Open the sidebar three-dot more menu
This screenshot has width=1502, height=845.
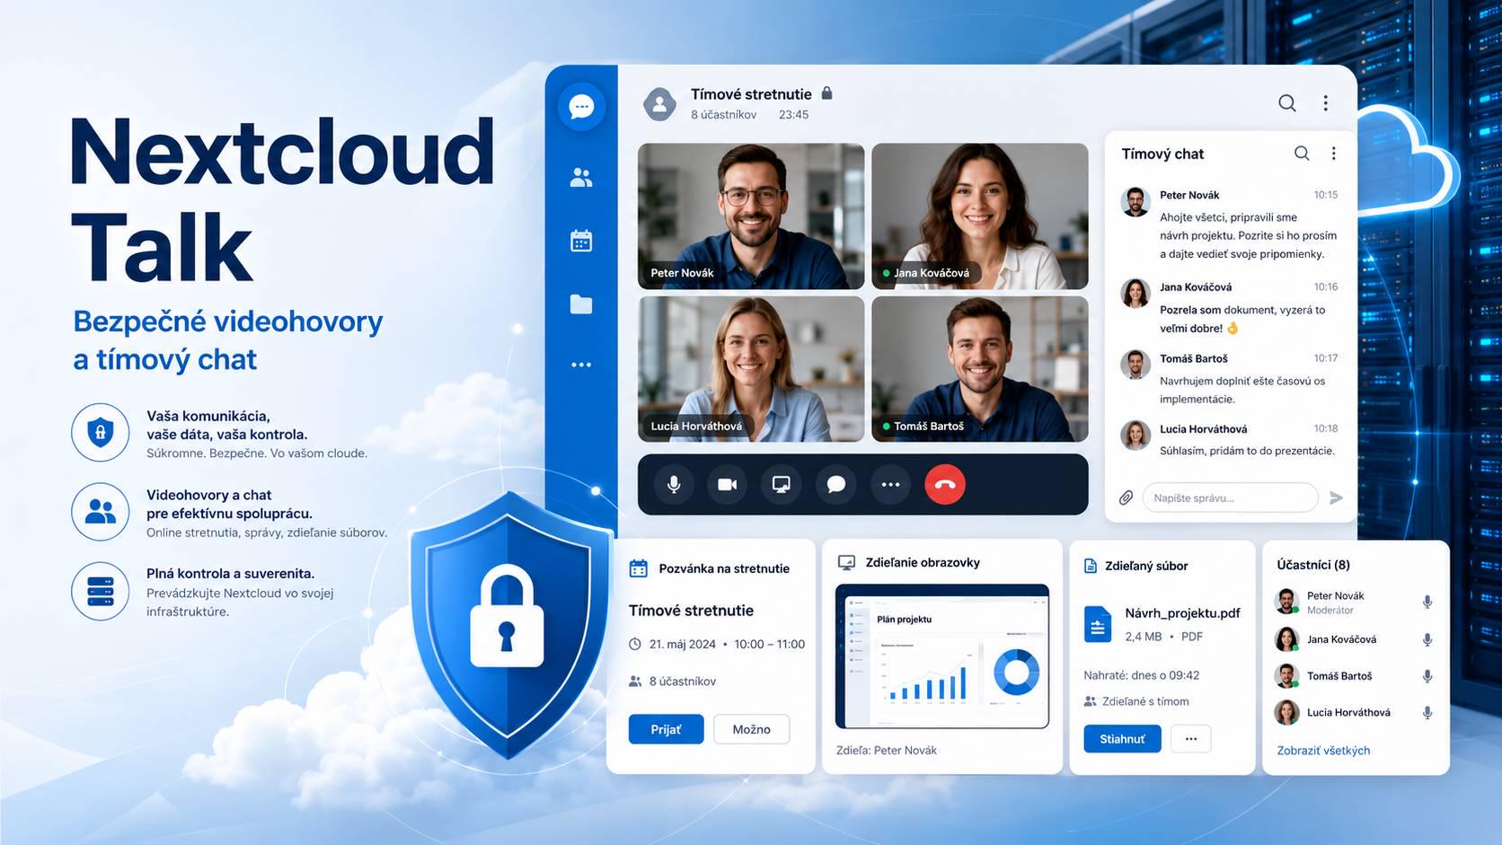(581, 365)
